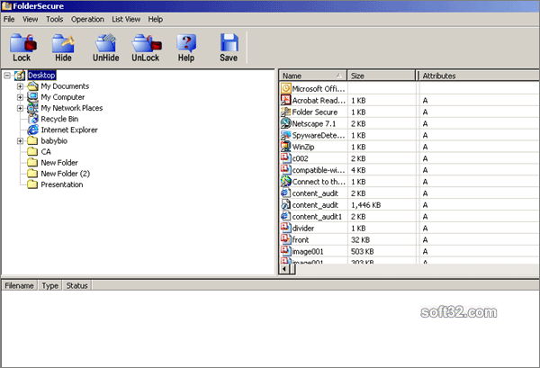Select the Microsoft Offi... clock icon
This screenshot has width=540, height=368.
tap(286, 88)
